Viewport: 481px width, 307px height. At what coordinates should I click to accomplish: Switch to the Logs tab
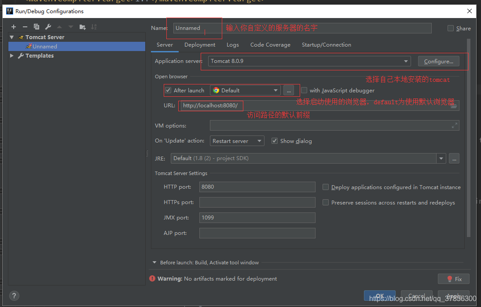click(x=232, y=45)
